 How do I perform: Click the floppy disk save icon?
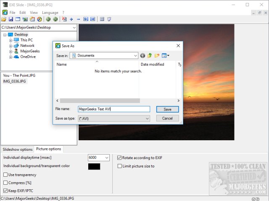[11, 19]
